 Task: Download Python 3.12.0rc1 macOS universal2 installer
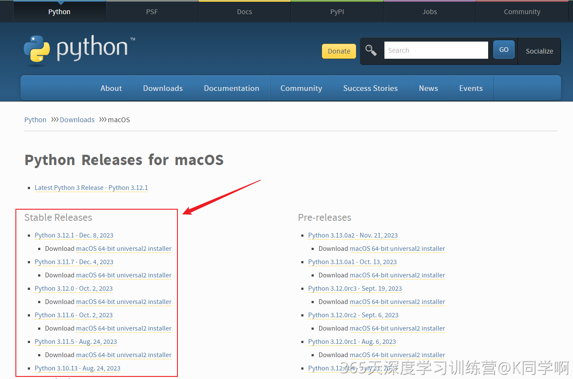(x=397, y=355)
